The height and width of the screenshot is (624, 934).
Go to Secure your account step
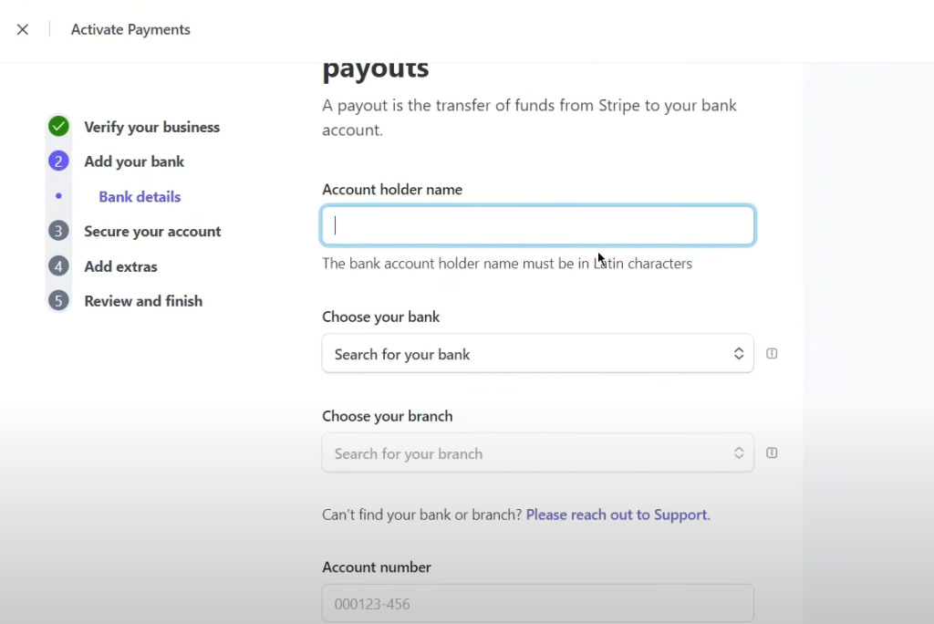click(152, 232)
